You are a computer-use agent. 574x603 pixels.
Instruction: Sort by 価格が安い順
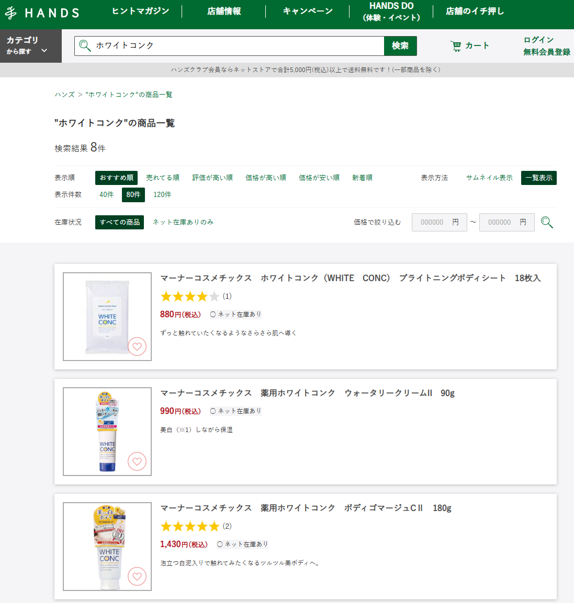click(x=319, y=178)
